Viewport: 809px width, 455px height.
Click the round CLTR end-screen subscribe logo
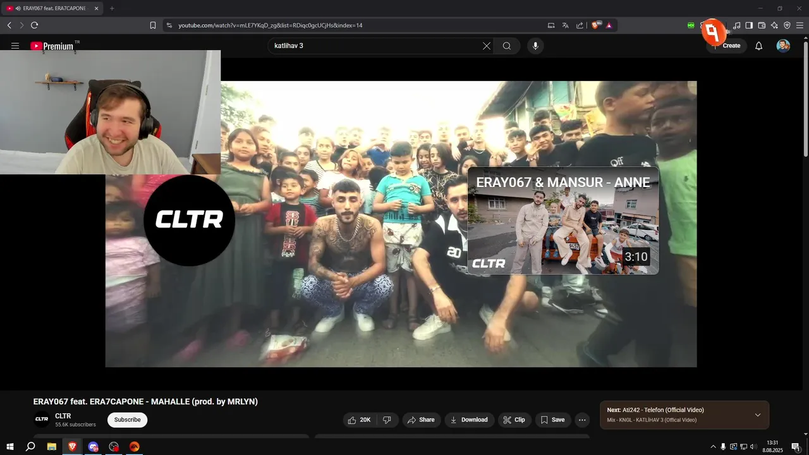(x=189, y=219)
